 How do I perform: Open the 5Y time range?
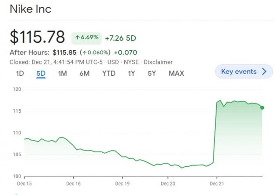point(151,73)
